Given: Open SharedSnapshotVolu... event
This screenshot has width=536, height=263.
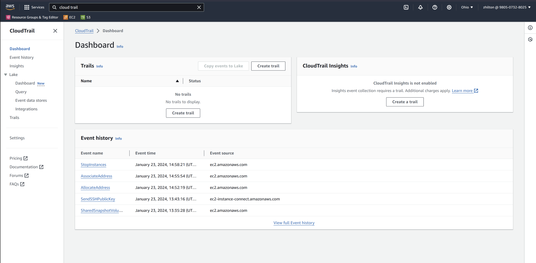Looking at the screenshot, I should (x=102, y=210).
